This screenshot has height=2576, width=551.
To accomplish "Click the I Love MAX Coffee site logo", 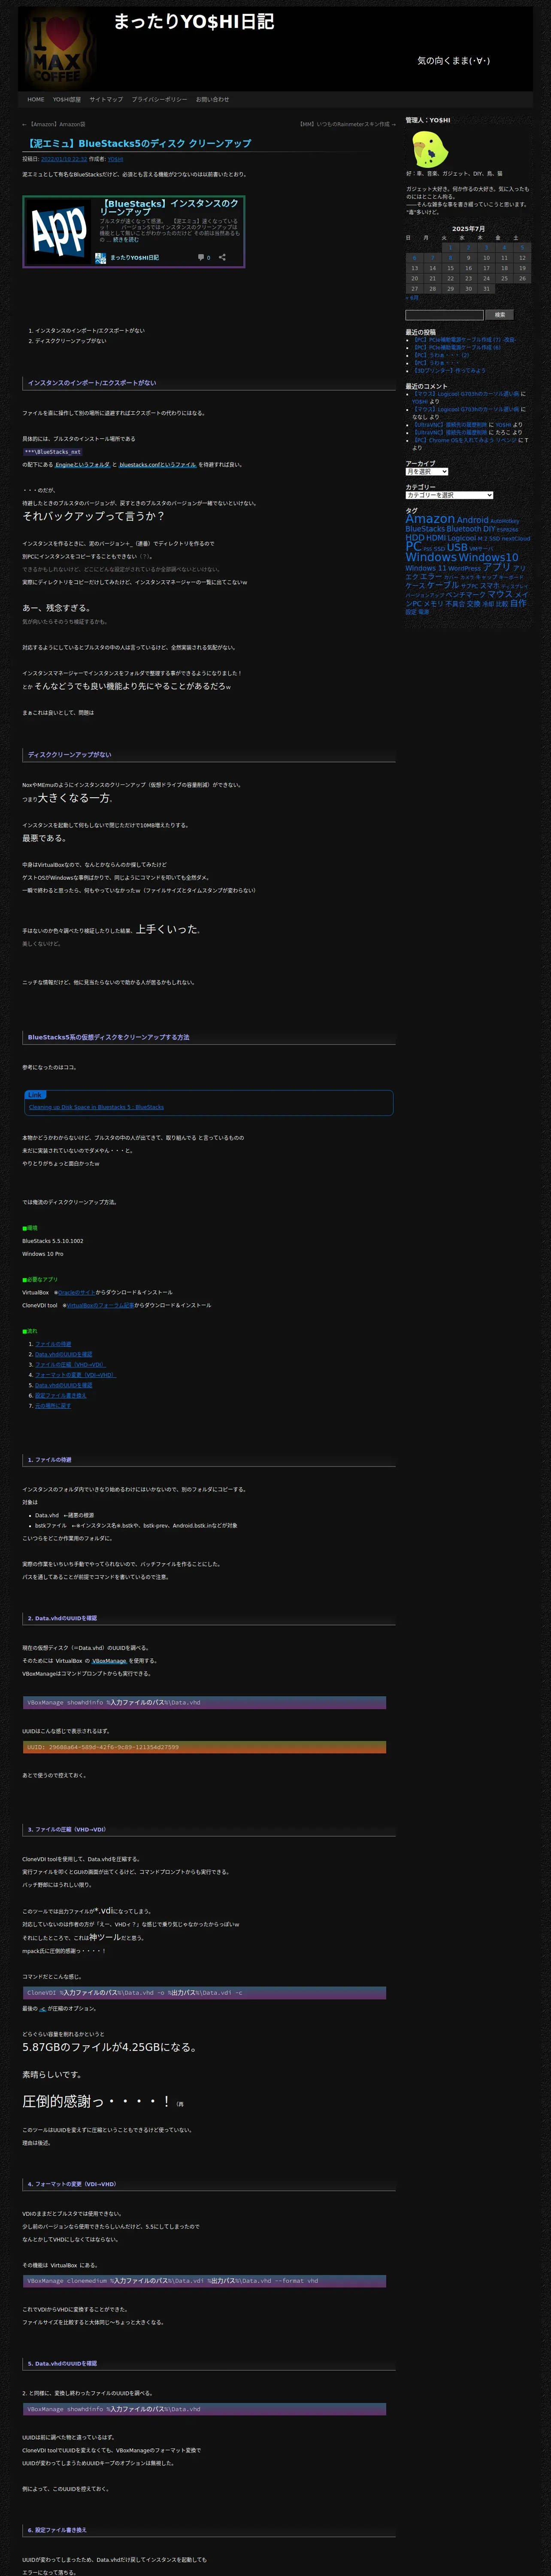I will coord(57,48).
